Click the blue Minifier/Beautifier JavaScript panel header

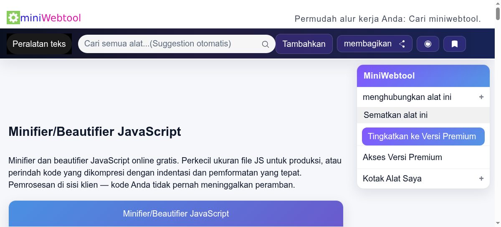click(x=176, y=214)
